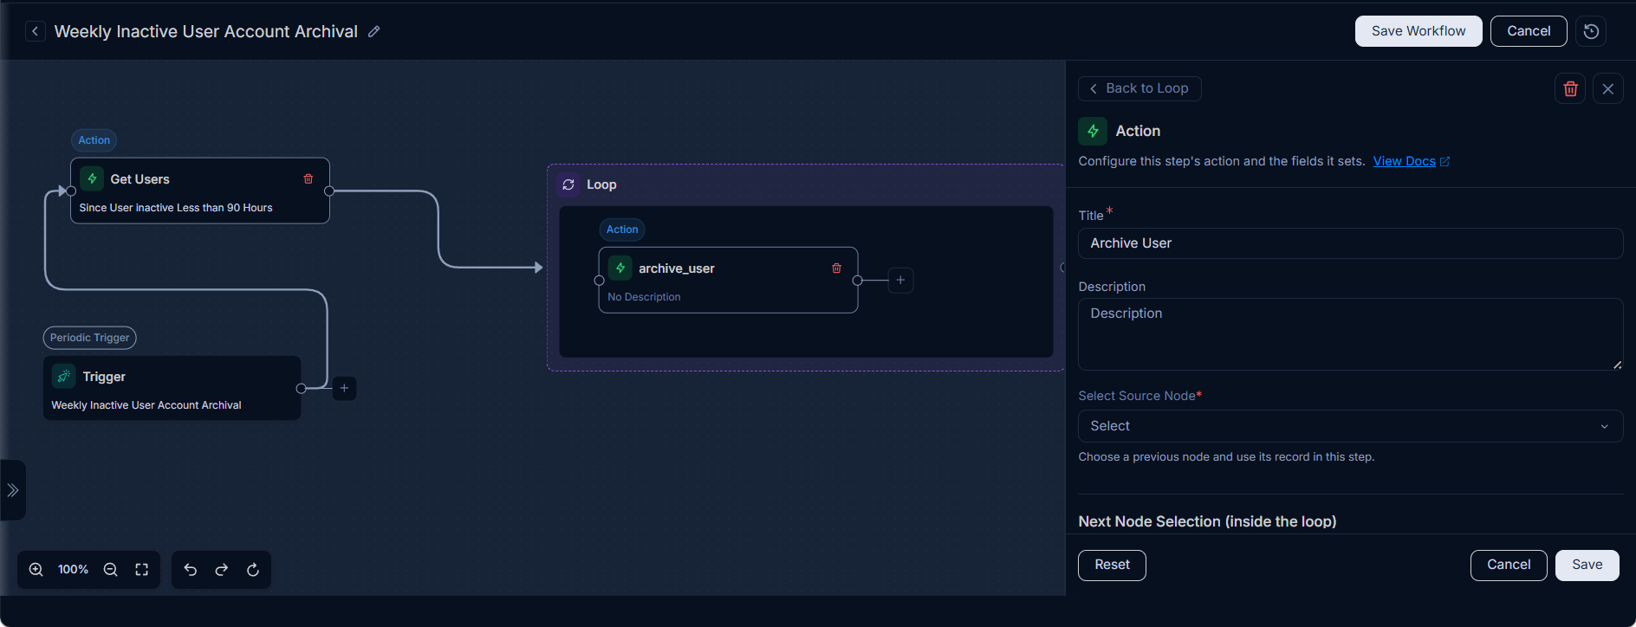Add node after Trigger plus button

pyautogui.click(x=344, y=388)
